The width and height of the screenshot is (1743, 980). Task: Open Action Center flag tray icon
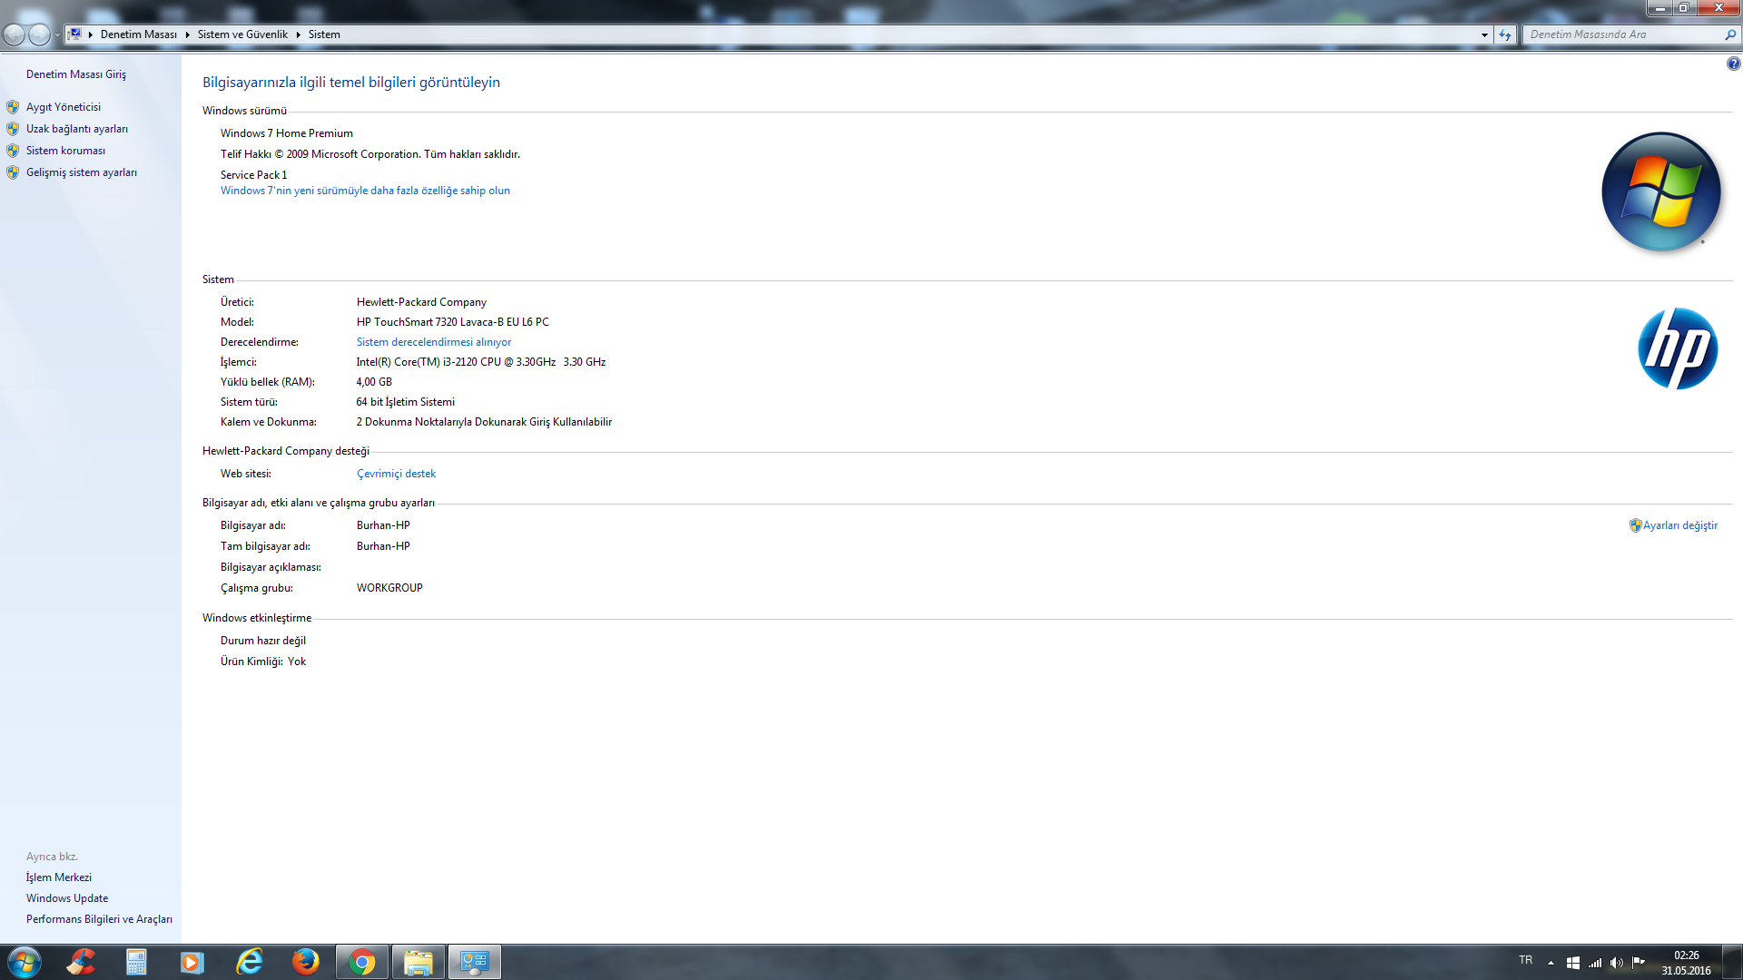click(1639, 963)
